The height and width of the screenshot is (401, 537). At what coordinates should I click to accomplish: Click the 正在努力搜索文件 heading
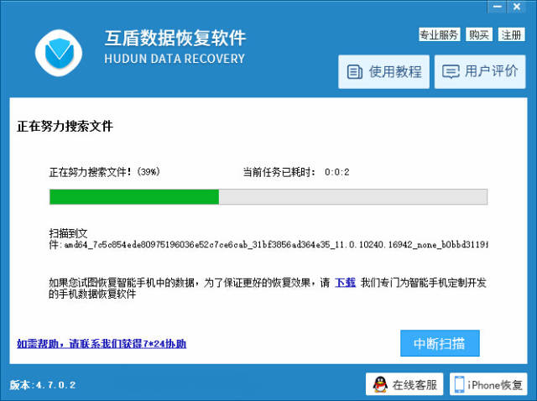[x=65, y=126]
